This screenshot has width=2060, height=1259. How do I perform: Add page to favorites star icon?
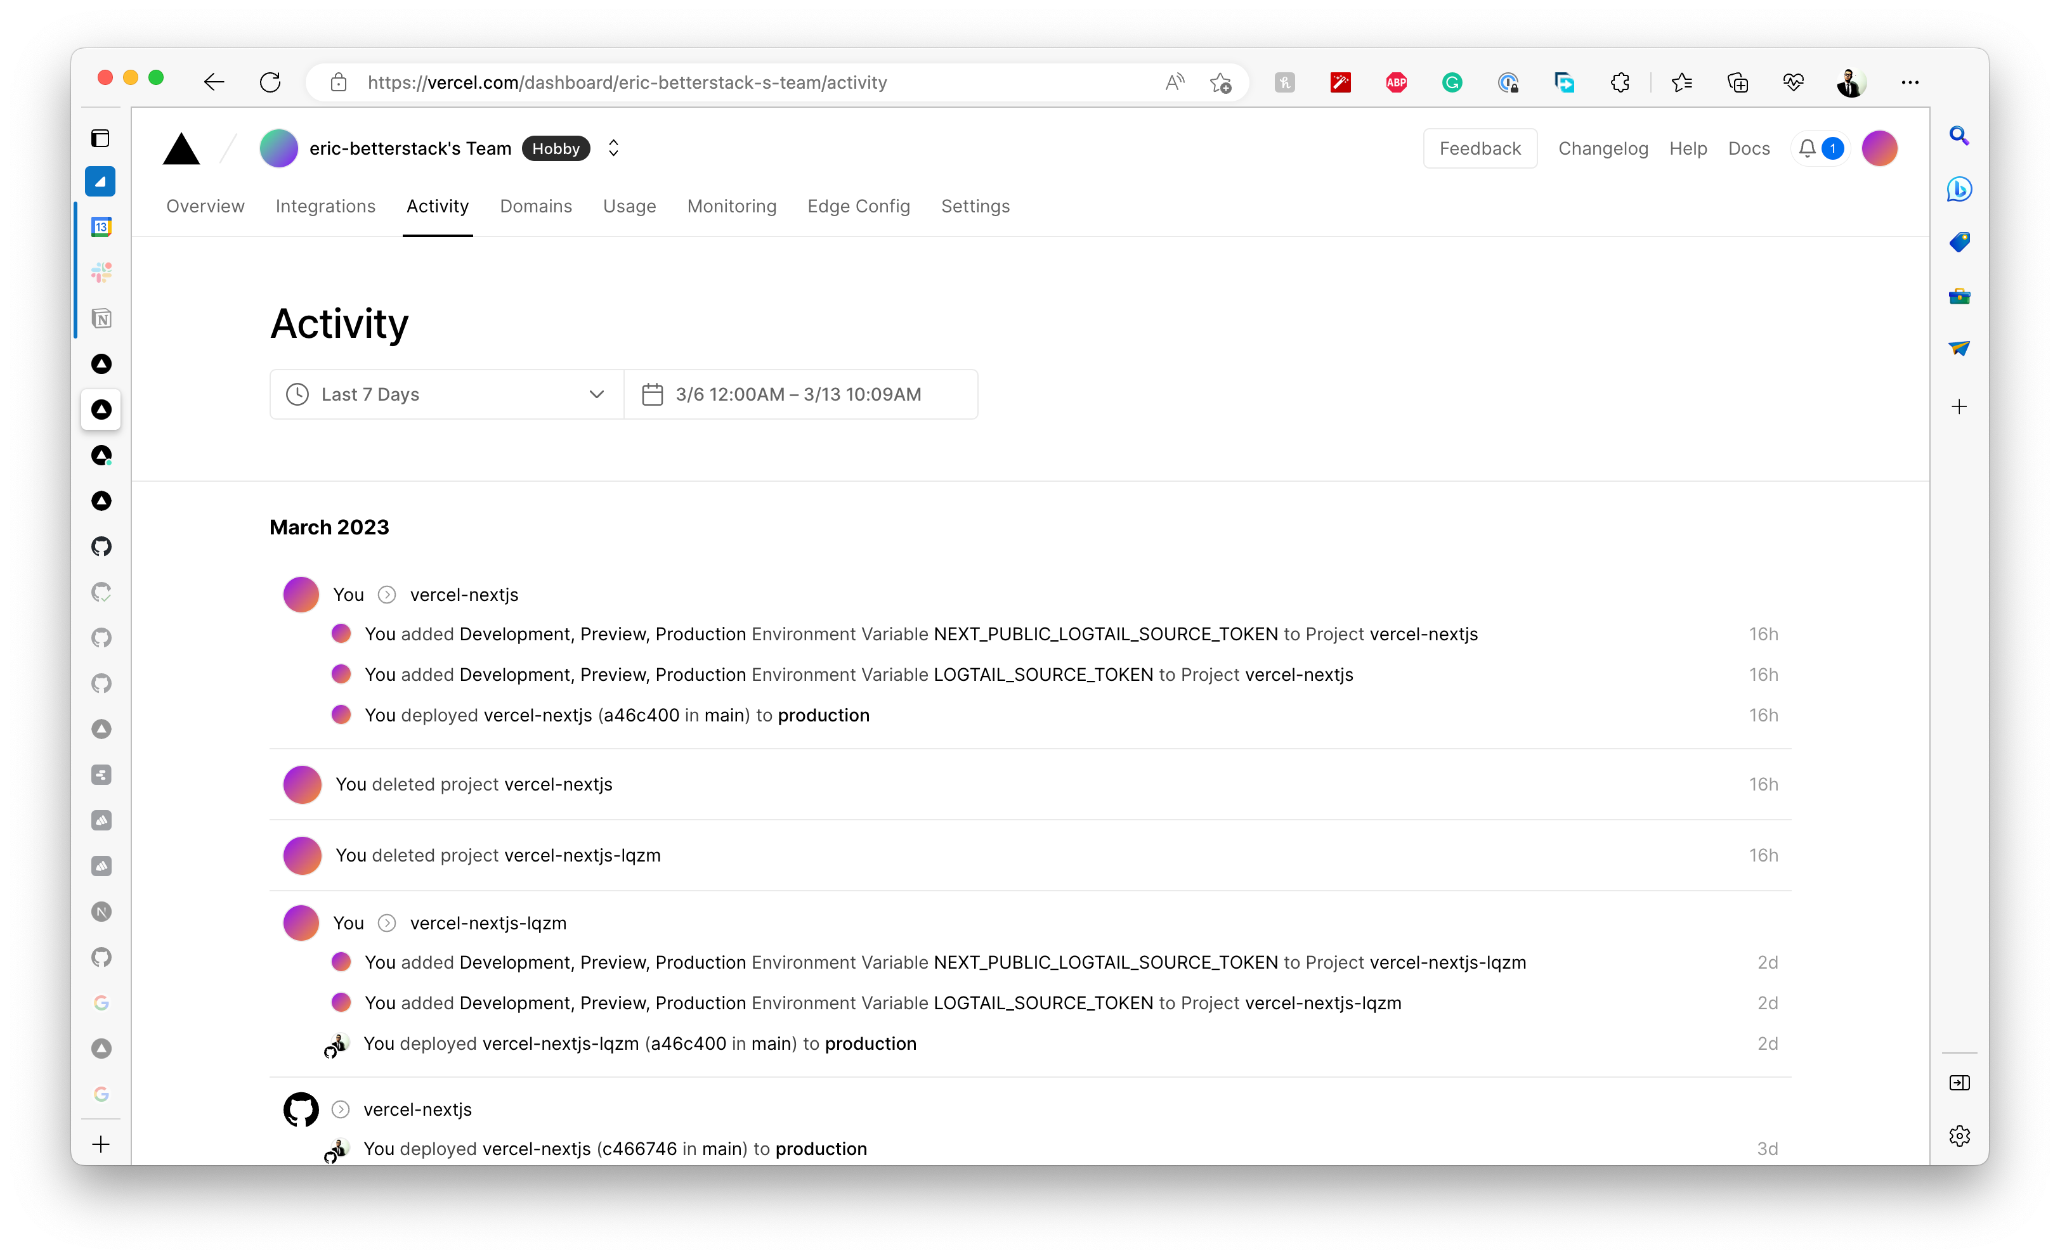1220,82
